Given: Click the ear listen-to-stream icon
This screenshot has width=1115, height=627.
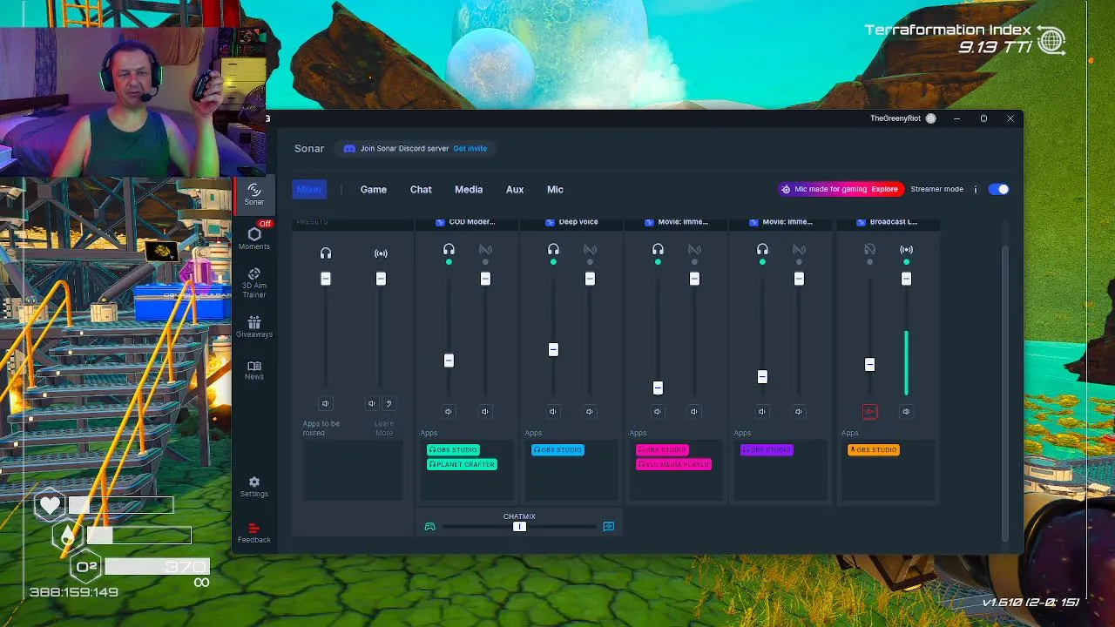Looking at the screenshot, I should pyautogui.click(x=389, y=403).
